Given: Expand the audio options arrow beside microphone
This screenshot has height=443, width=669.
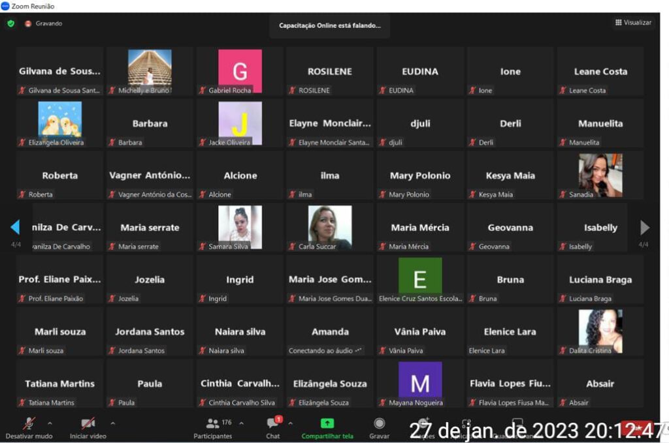Looking at the screenshot, I should [50, 423].
